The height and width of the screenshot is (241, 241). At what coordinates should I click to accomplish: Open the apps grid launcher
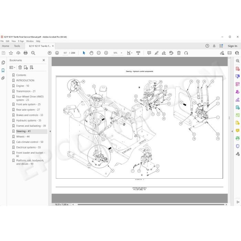pos(221,46)
